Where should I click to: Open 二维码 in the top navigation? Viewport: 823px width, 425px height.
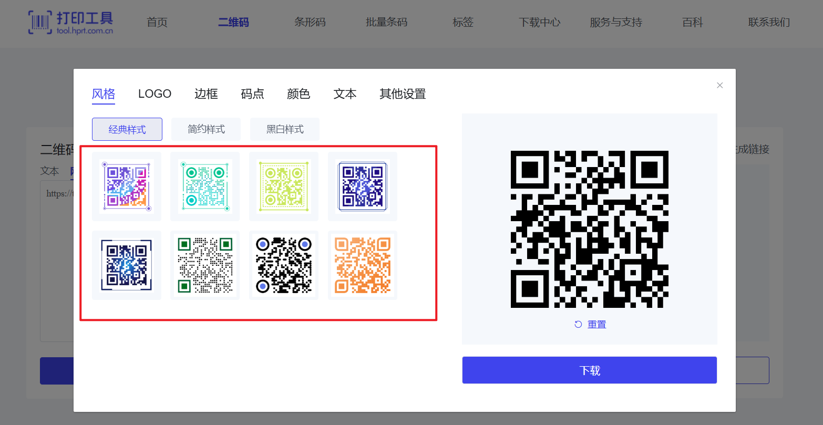click(233, 22)
